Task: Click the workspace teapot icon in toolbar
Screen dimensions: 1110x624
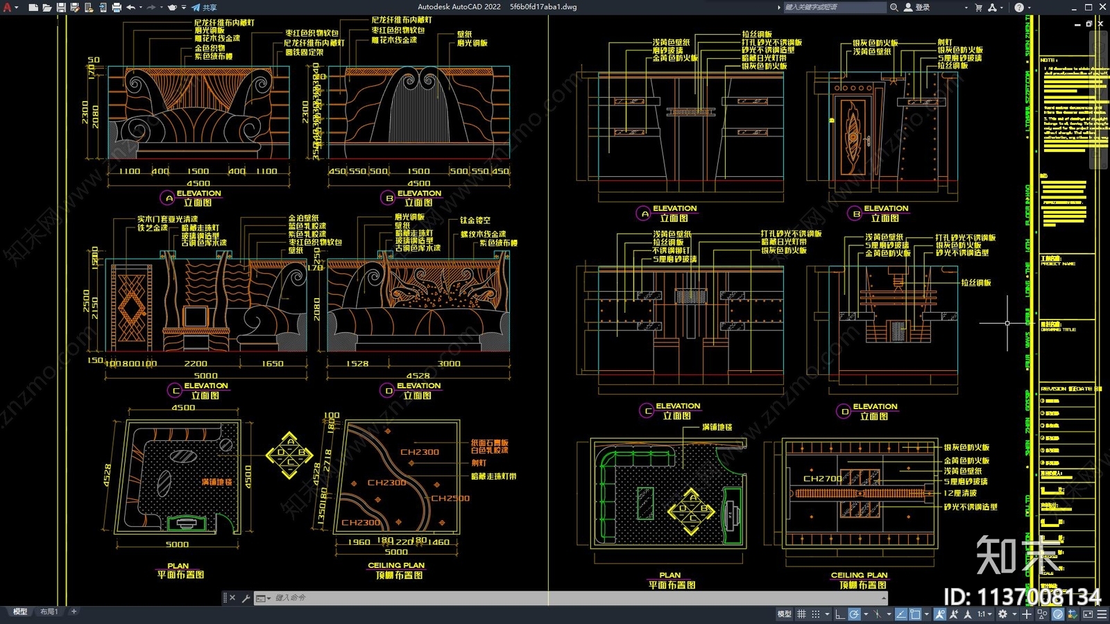Action: pyautogui.click(x=172, y=7)
